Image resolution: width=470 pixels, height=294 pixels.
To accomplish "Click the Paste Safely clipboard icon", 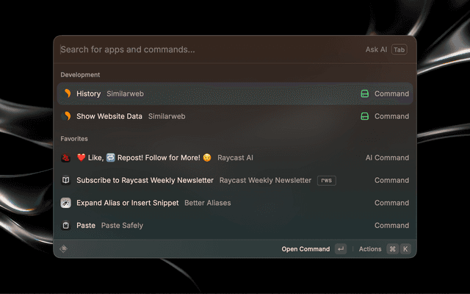I will tap(66, 226).
